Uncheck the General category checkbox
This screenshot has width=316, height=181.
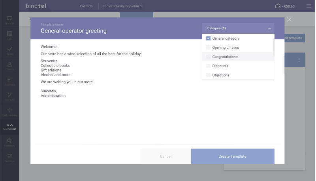[x=208, y=38]
